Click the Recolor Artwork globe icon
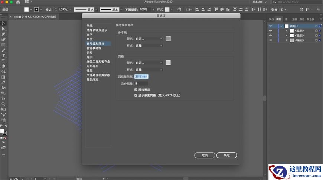323x180 pixels. (x=179, y=10)
